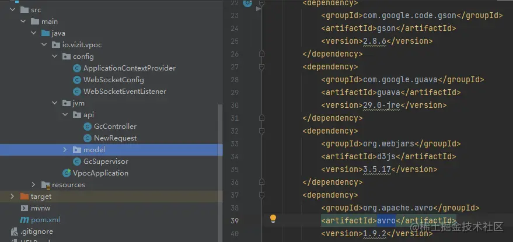513x242 pixels.
Task: Open WebSocketEventListener in the project tree
Action: [125, 92]
